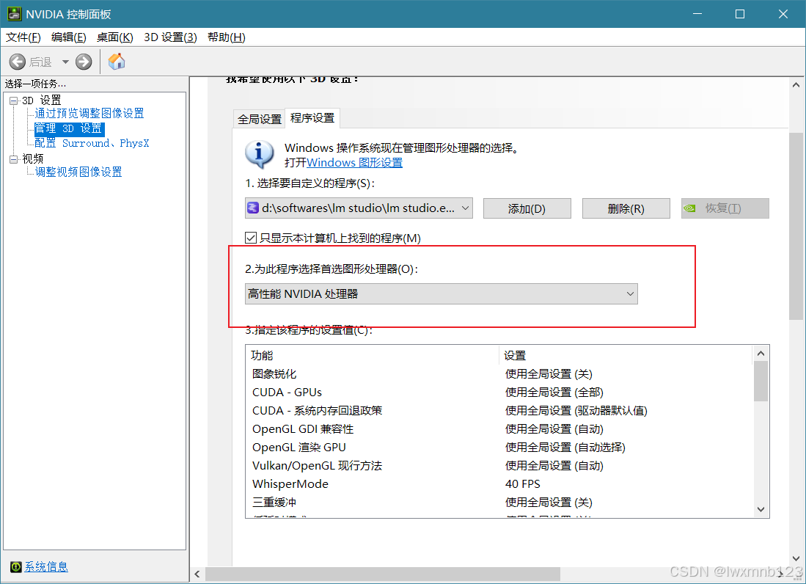Click the horizontal scrollbar thumb

pyautogui.click(x=383, y=574)
